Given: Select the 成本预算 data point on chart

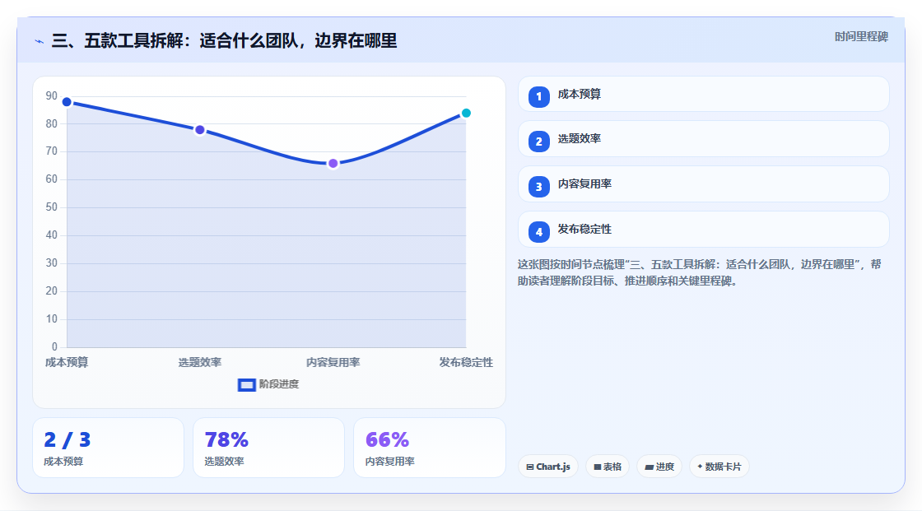Looking at the screenshot, I should point(67,102).
